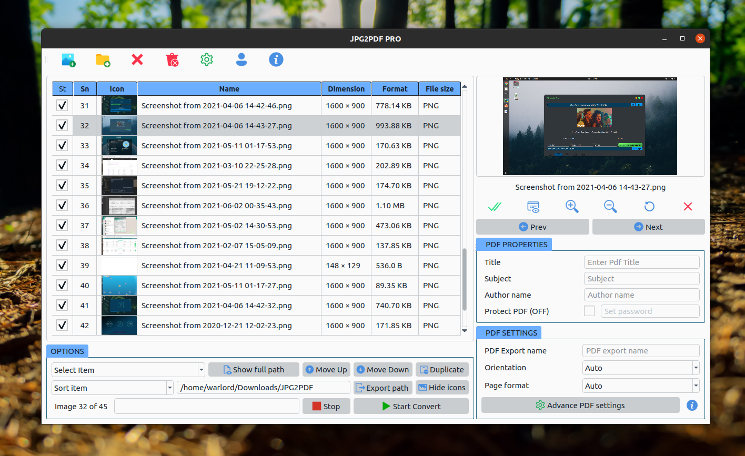The height and width of the screenshot is (456, 745).
Task: Uncheck the checkbox for row 35
Action: (62, 186)
